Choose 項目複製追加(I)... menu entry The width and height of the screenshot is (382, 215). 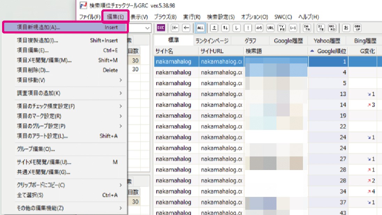tap(65, 40)
